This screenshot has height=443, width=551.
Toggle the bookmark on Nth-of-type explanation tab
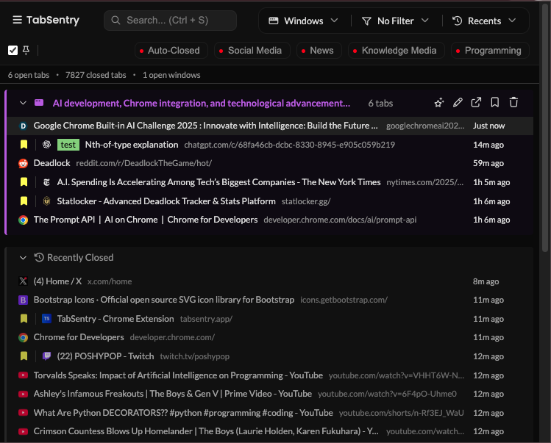24,144
